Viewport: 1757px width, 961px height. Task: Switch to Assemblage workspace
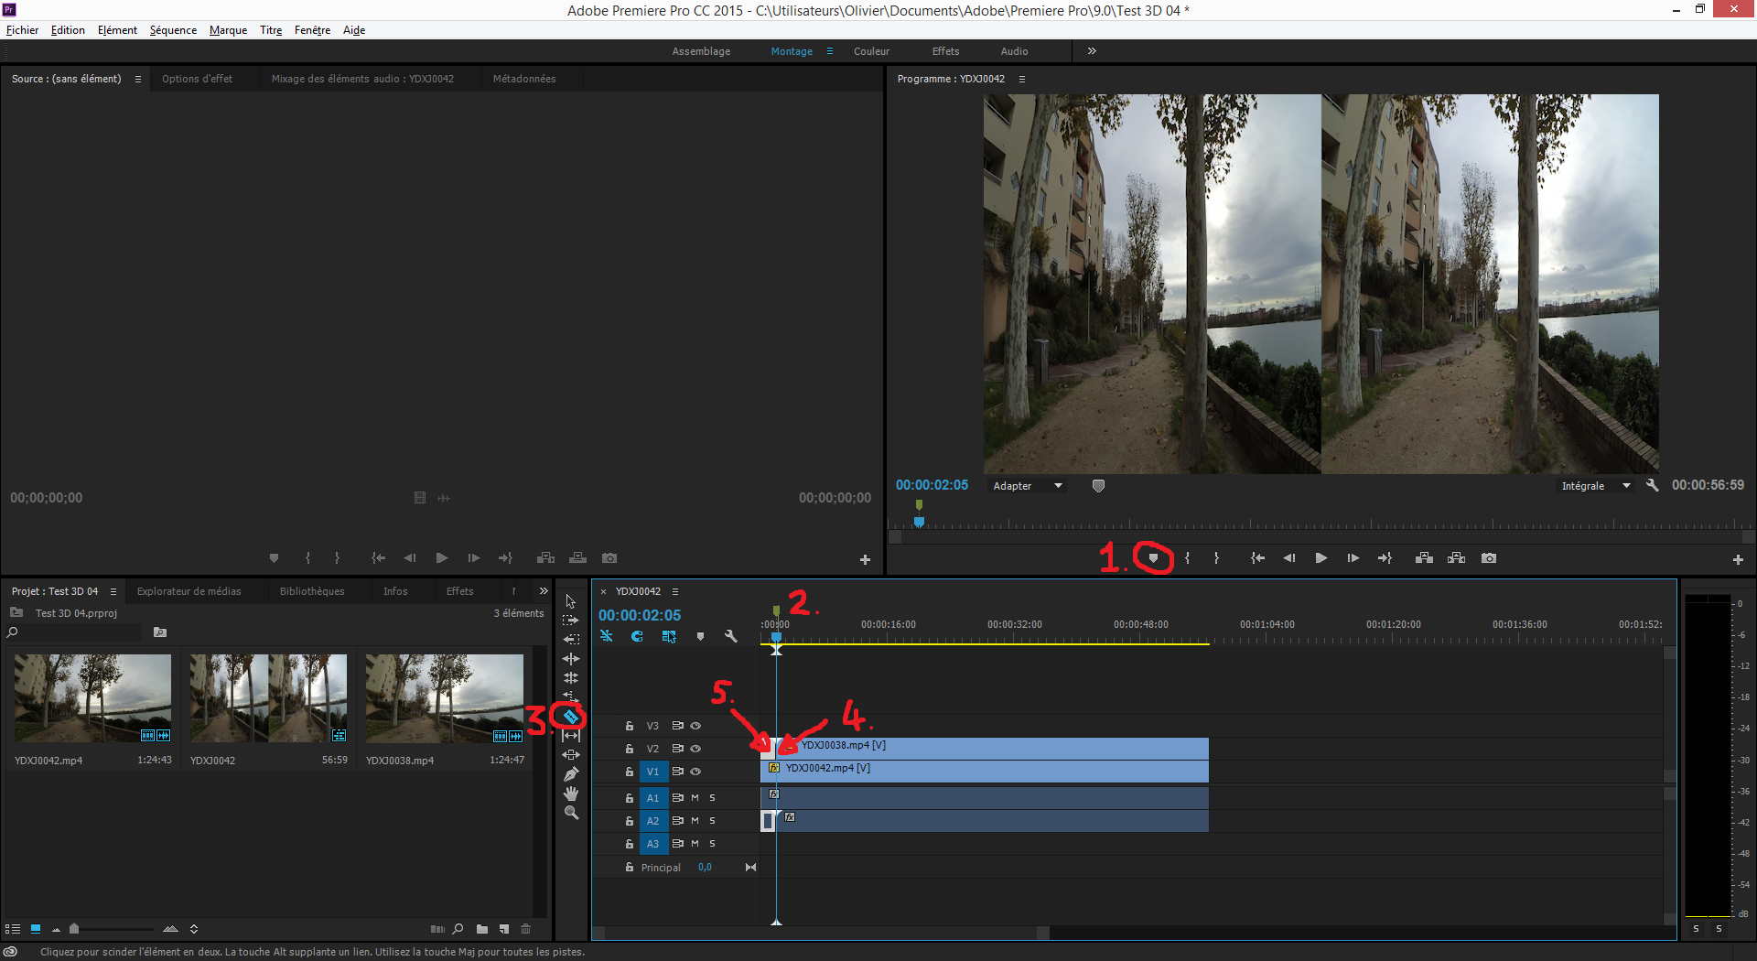(x=701, y=51)
